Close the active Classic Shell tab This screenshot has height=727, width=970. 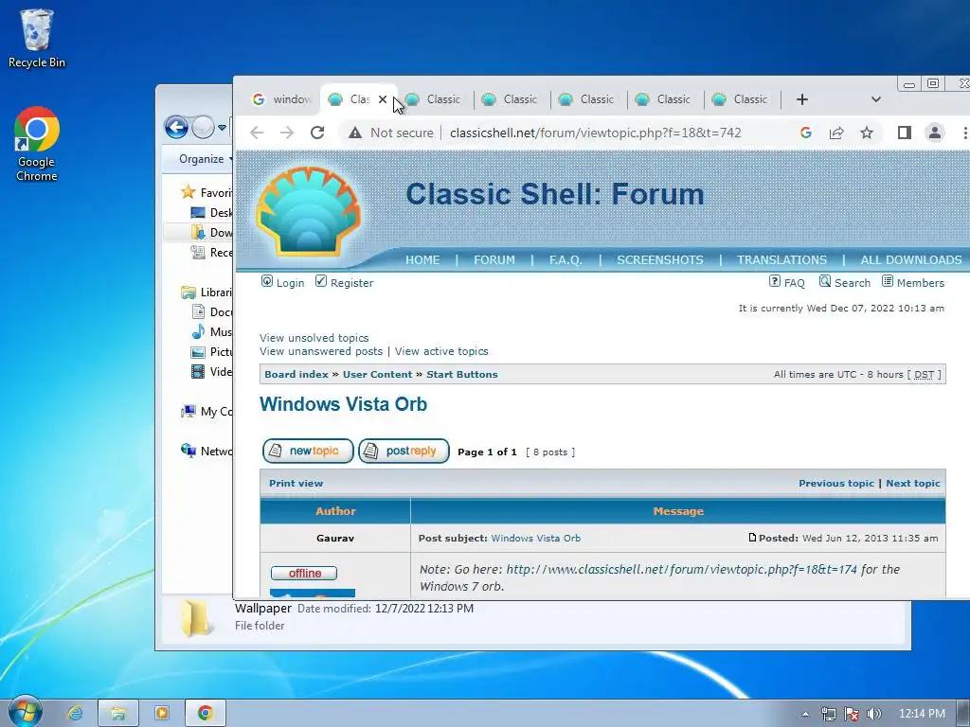coord(383,98)
